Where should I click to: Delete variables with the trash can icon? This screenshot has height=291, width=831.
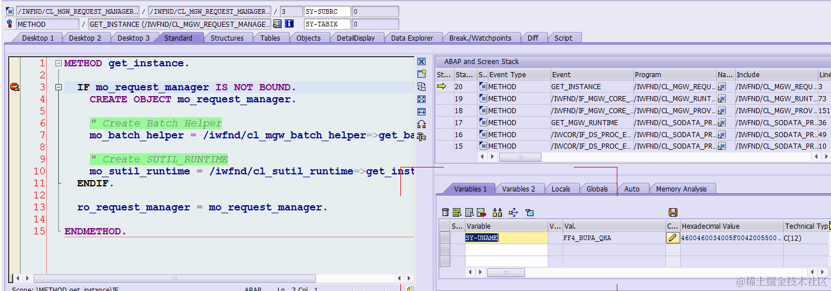(x=445, y=212)
